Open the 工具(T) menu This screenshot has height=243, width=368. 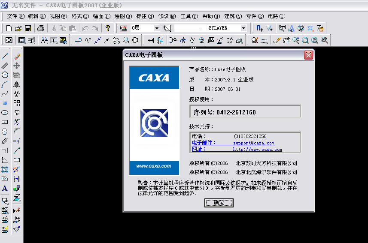pyautogui.click(x=189, y=16)
